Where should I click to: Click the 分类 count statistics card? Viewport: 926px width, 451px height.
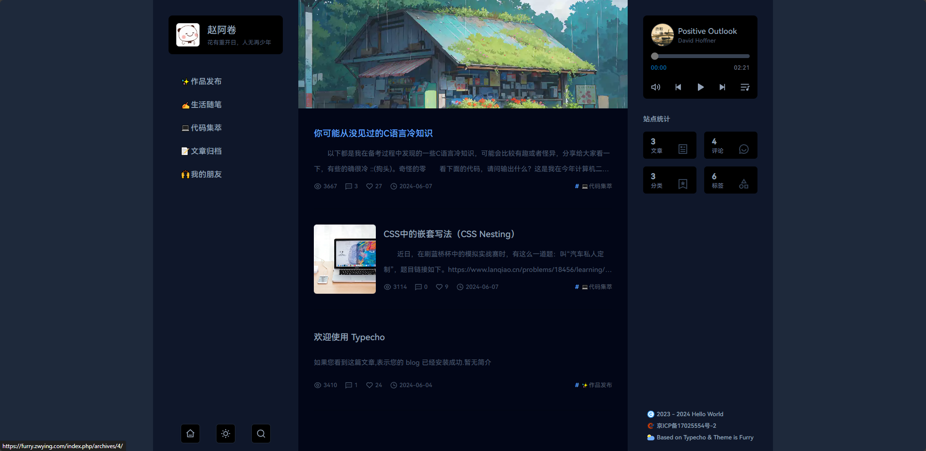point(670,180)
